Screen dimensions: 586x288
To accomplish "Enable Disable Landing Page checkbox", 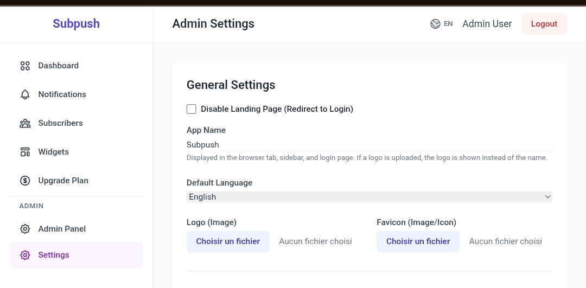I will click(x=192, y=109).
